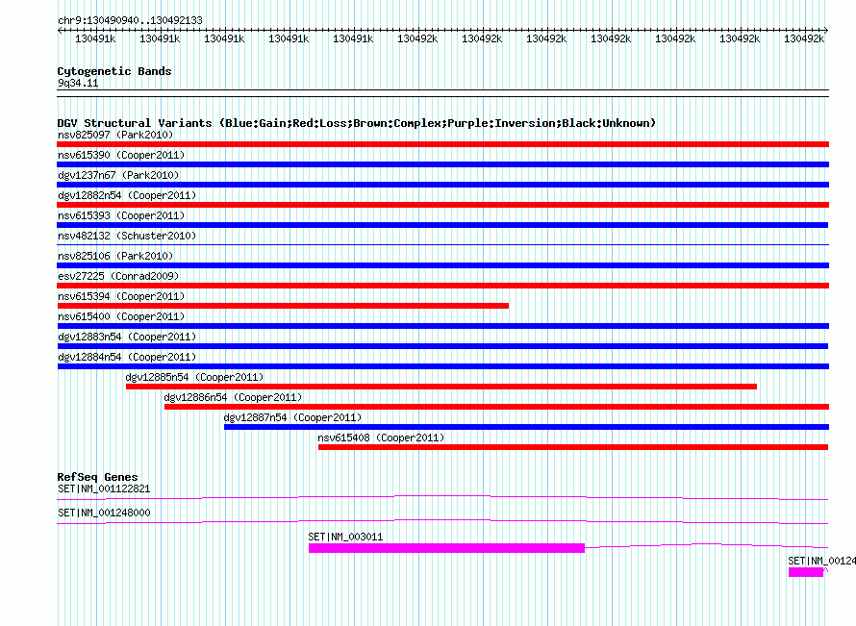Open the dgv12884n54 (Cooper2011) variant label
856x626 pixels.
[127, 357]
